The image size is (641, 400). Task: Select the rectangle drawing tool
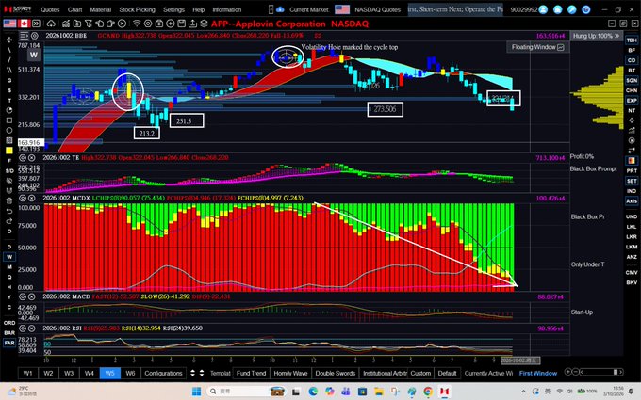tap(9, 120)
